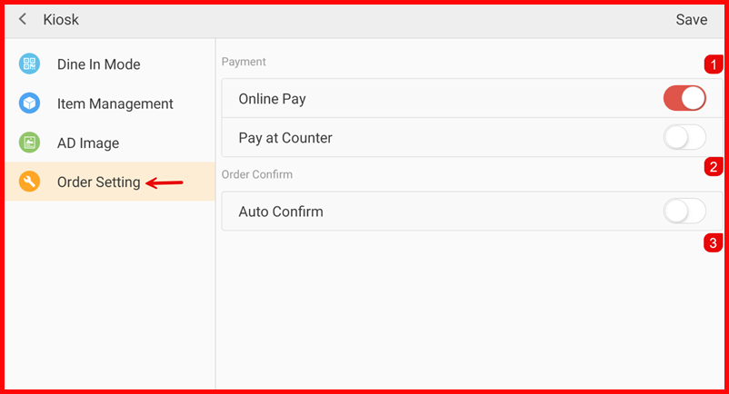Click the Online Pay row label
Viewport: 729px width, 394px height.
click(273, 98)
